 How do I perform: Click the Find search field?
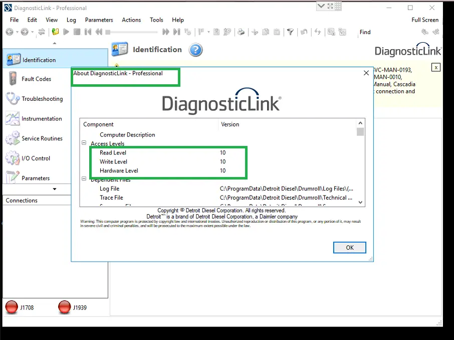point(388,32)
